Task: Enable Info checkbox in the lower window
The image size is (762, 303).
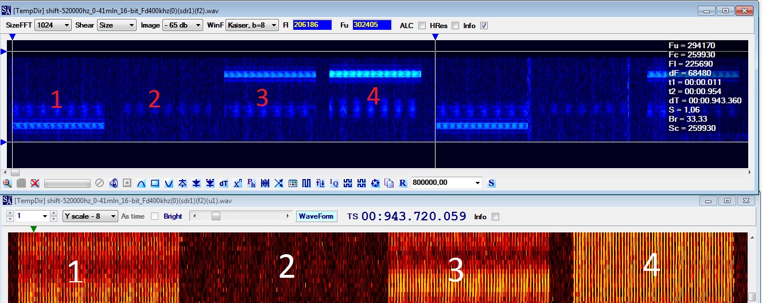Action: 496,216
